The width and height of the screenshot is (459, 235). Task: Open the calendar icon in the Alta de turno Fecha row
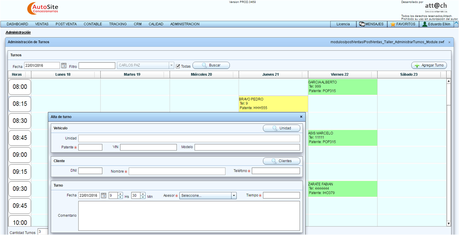click(x=104, y=195)
